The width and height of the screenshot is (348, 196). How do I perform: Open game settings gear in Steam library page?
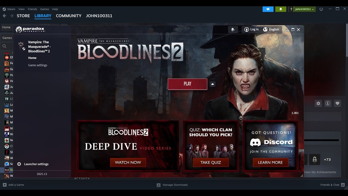point(318,103)
